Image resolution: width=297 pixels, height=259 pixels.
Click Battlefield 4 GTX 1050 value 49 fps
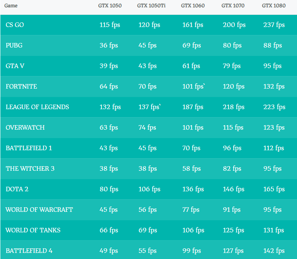109,251
